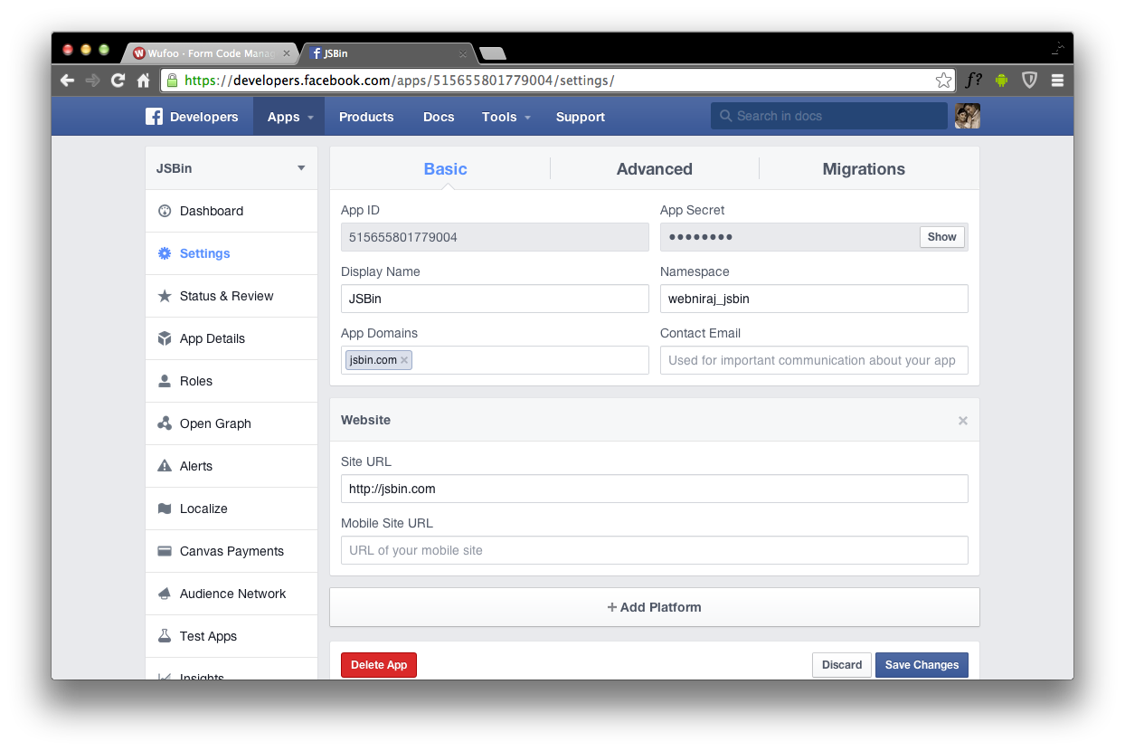Click the Settings gear icon
Image resolution: width=1125 pixels, height=751 pixels.
pyautogui.click(x=165, y=253)
